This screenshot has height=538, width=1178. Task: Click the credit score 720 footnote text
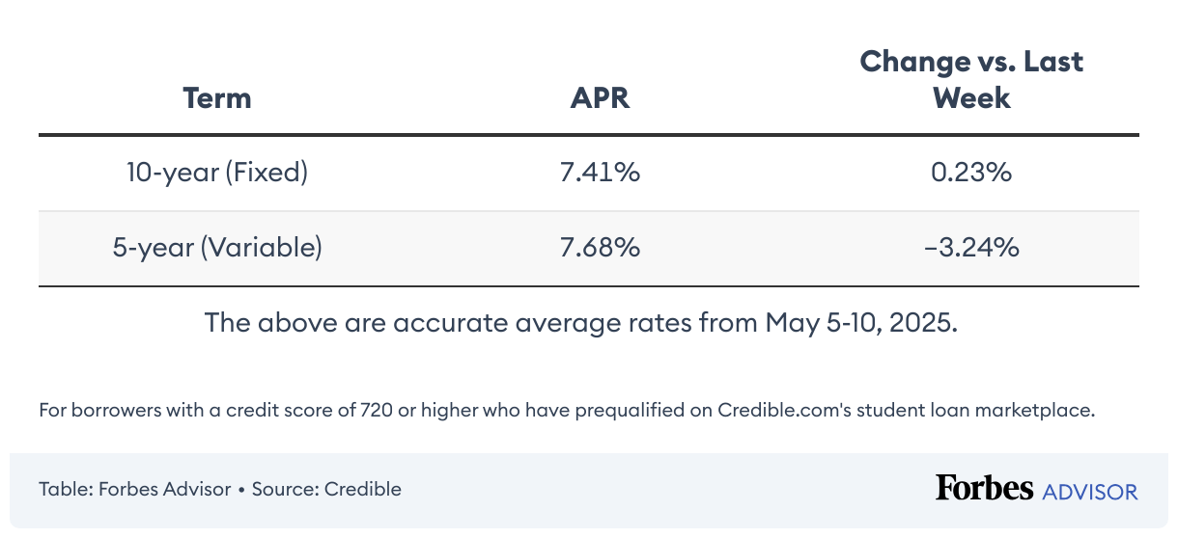coord(567,410)
